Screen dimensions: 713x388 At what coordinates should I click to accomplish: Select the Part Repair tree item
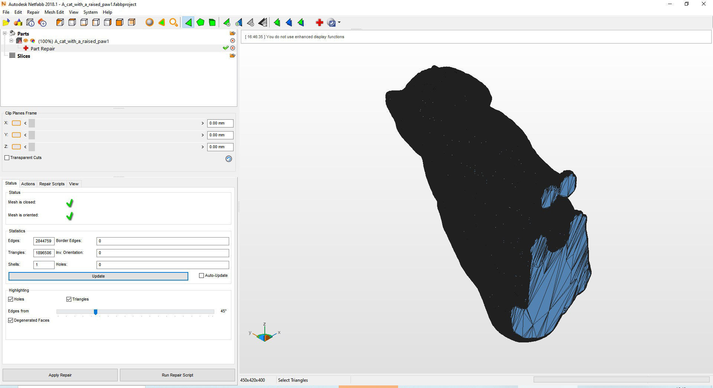43,49
